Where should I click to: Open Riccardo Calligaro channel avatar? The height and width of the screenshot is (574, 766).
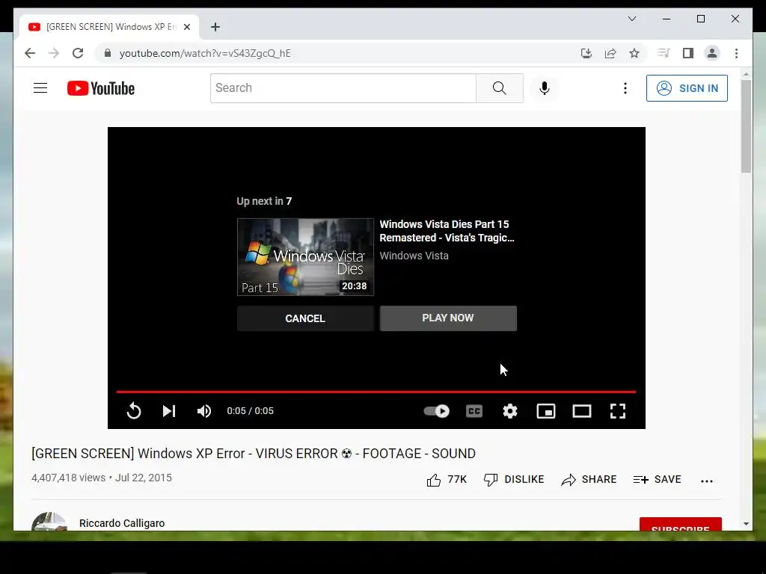(x=49, y=521)
